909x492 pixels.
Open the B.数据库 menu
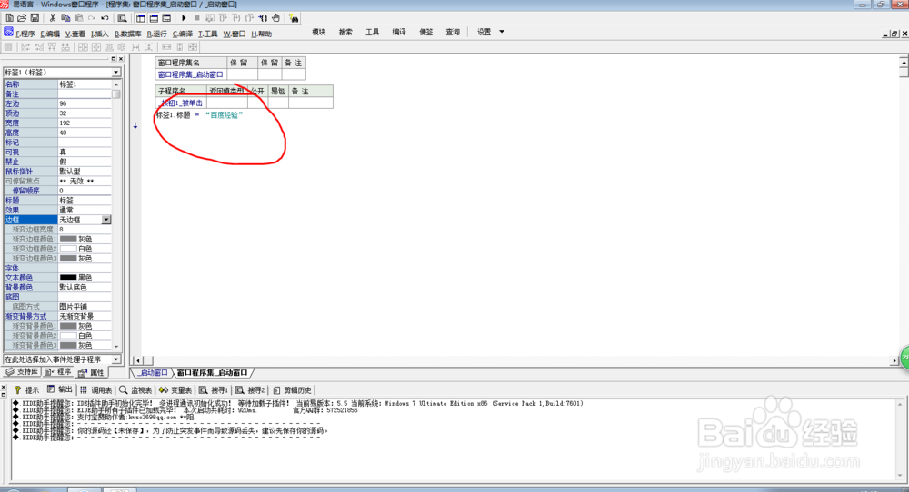[127, 34]
